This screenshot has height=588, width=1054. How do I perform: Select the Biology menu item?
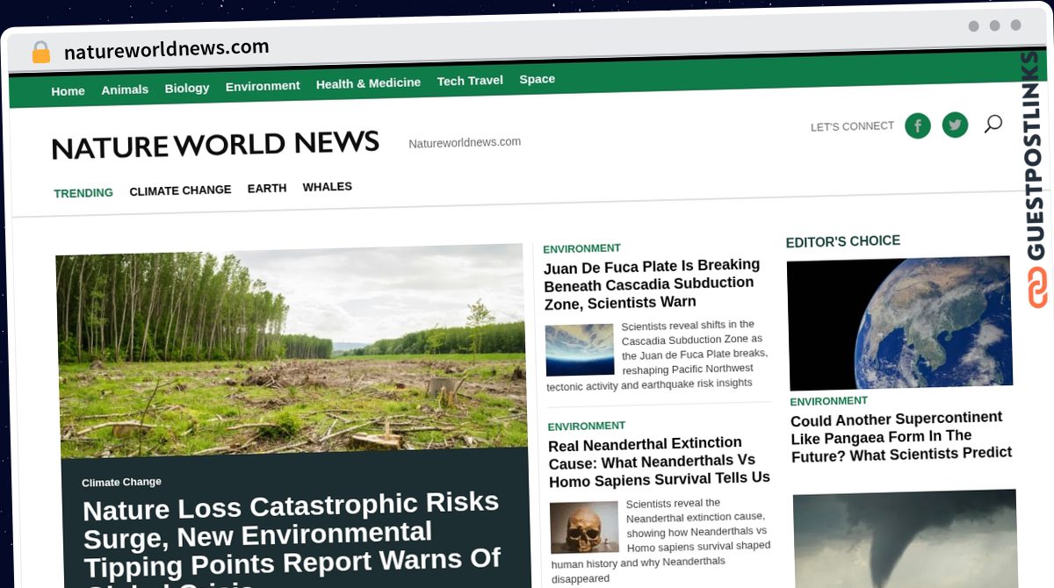(x=187, y=88)
